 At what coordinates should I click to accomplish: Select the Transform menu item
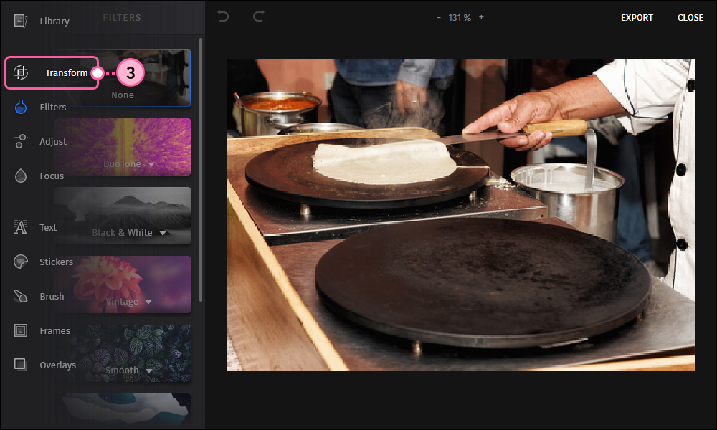[x=66, y=72]
